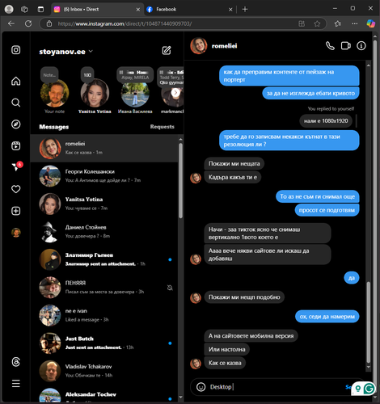
Task: Open the chat with Vladislav Tchakarov
Action: point(104,371)
